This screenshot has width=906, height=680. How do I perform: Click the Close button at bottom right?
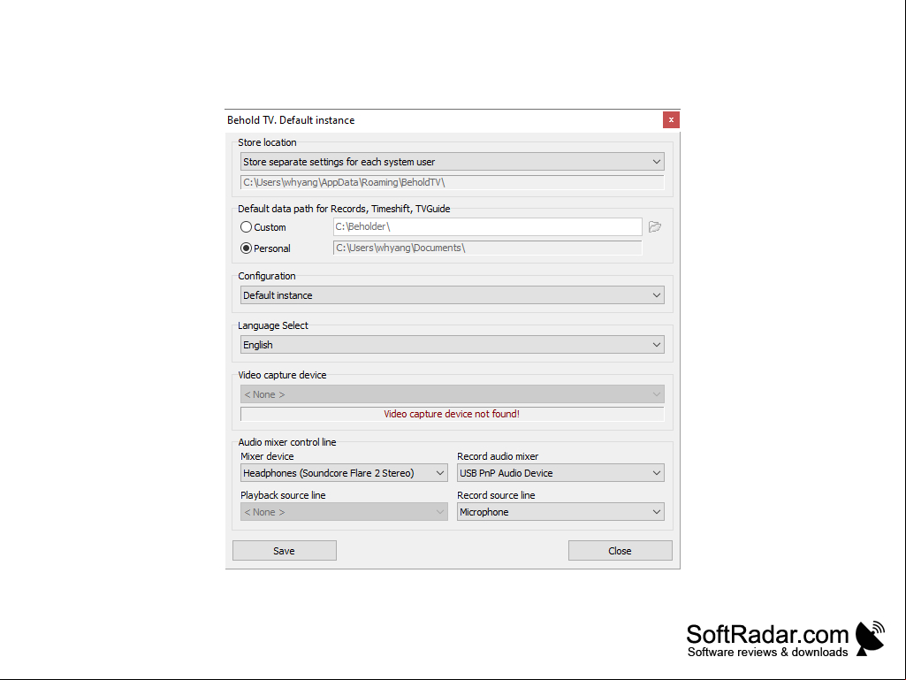click(620, 551)
